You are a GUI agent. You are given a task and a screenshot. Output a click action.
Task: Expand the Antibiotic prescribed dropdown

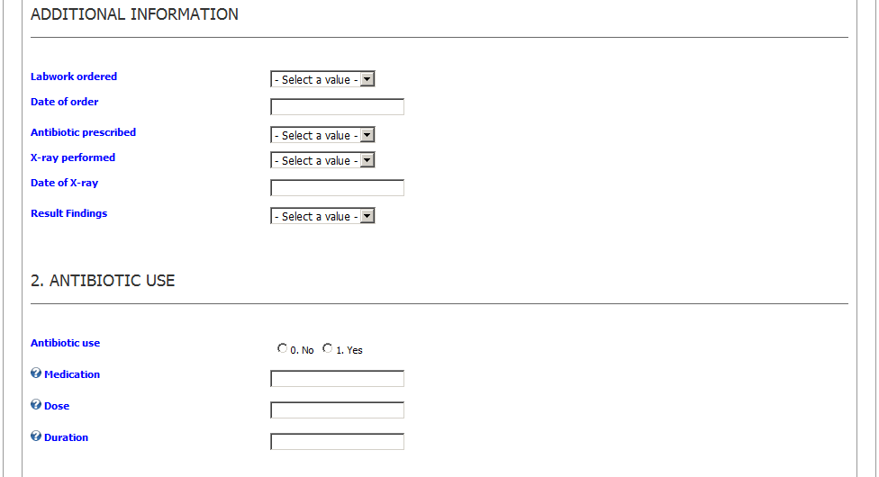322,135
